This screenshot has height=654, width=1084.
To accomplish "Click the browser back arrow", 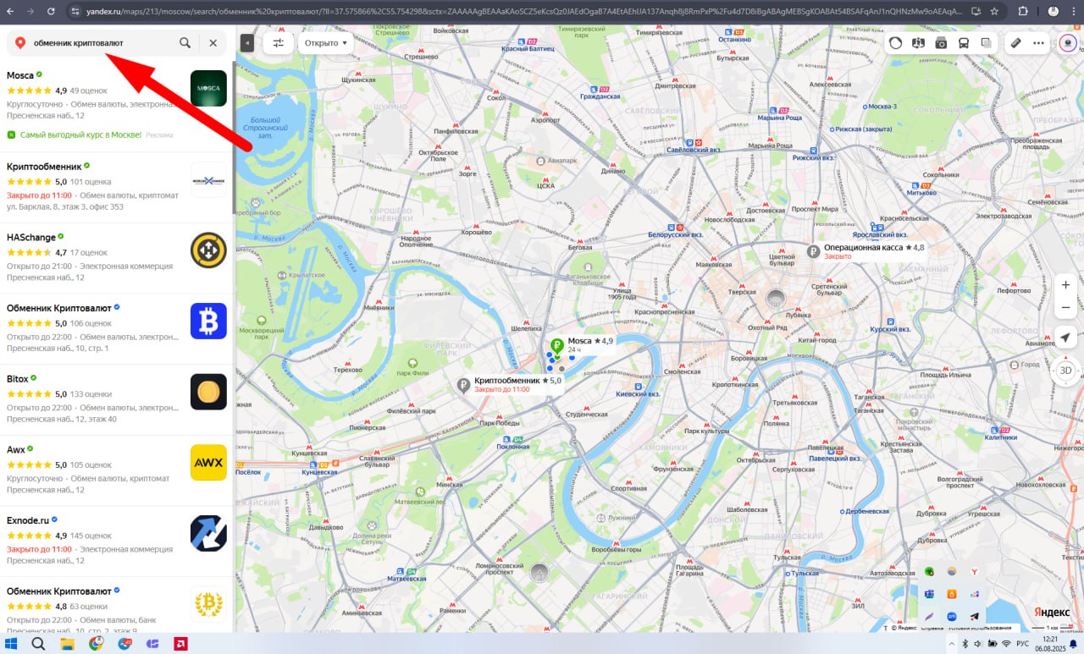I will pyautogui.click(x=10, y=12).
